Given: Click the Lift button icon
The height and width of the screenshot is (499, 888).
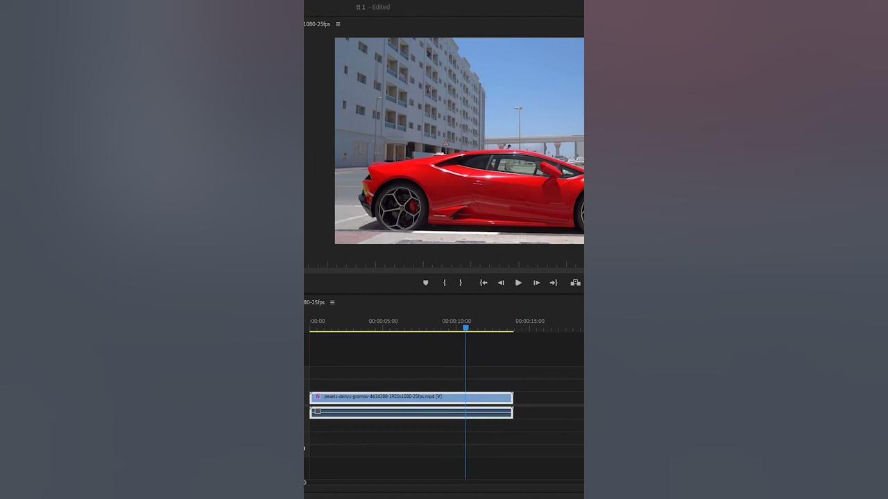Looking at the screenshot, I should (575, 283).
